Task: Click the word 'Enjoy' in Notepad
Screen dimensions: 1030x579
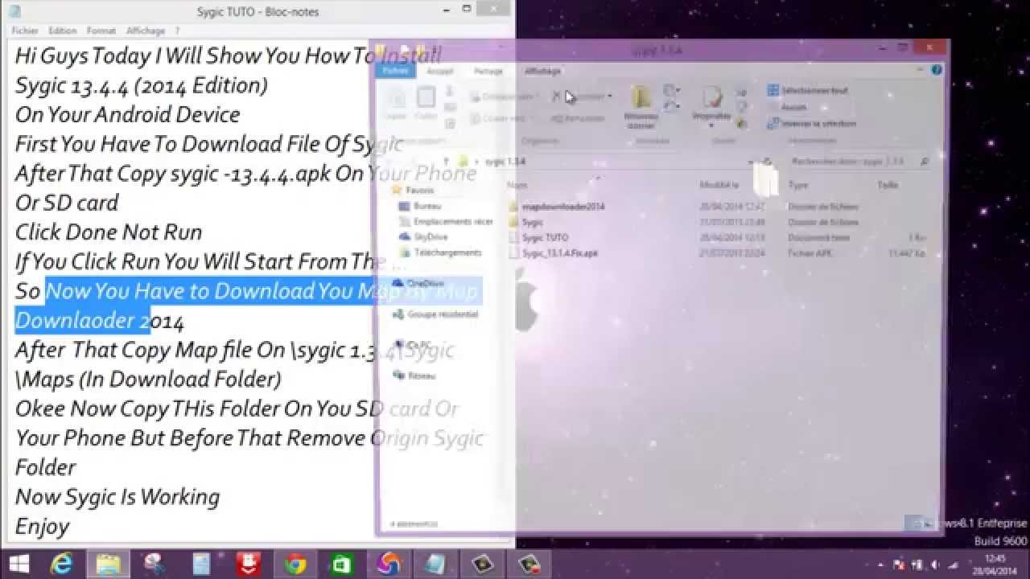Action: coord(43,527)
